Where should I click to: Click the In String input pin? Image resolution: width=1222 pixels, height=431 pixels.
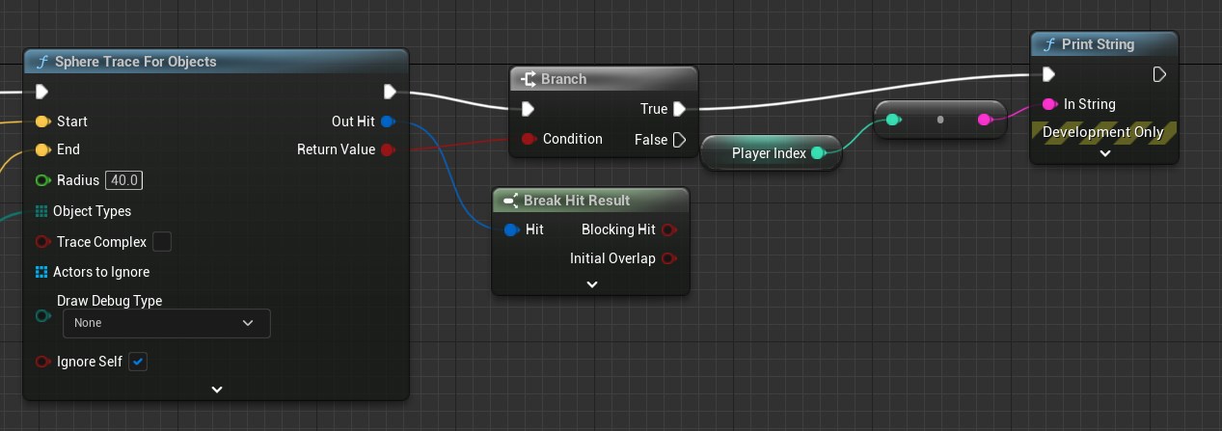coord(1048,104)
